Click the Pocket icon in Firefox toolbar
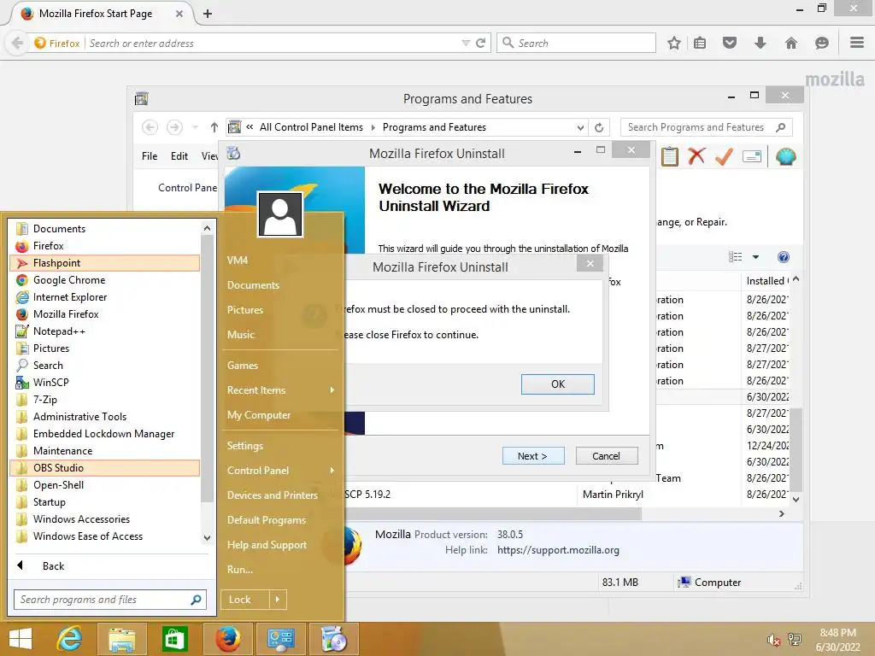 click(x=730, y=43)
